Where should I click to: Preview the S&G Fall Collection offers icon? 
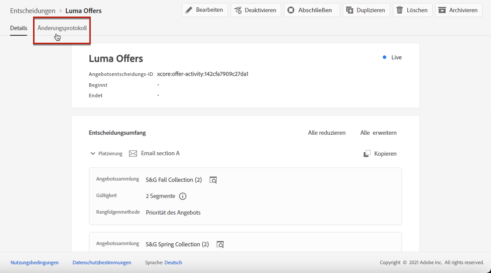point(213,180)
